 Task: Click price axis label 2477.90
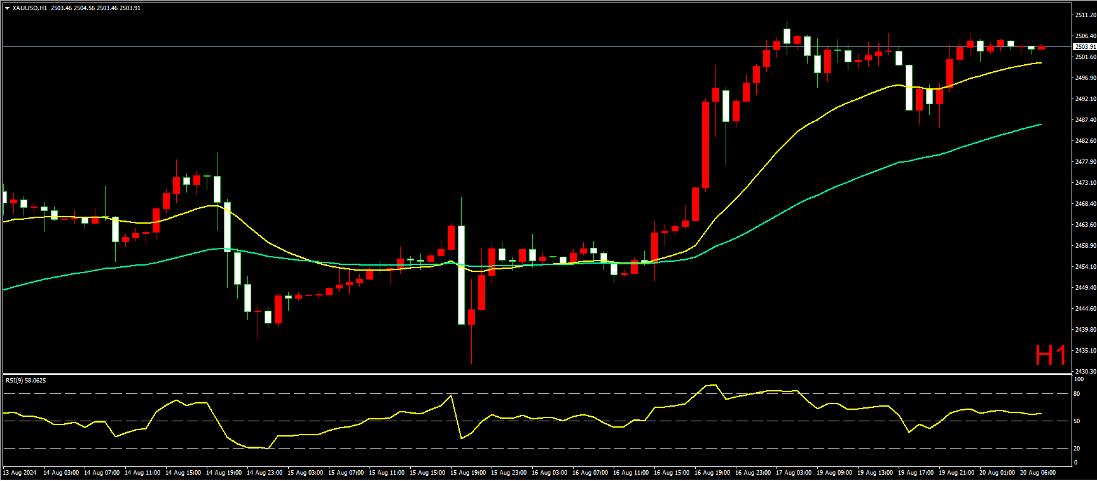click(1086, 162)
